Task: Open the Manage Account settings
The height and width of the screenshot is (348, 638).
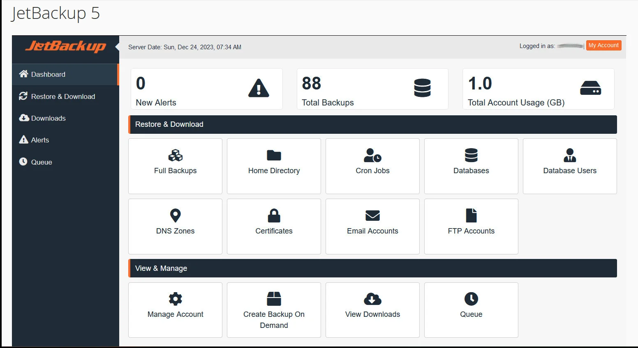Action: [175, 310]
